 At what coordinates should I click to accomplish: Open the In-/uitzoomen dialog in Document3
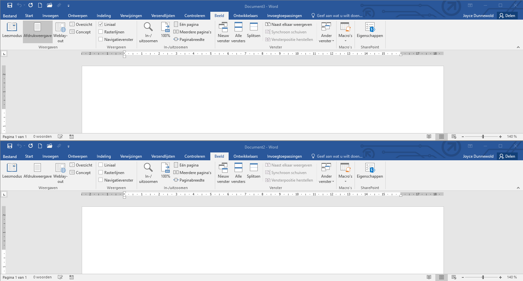148,32
